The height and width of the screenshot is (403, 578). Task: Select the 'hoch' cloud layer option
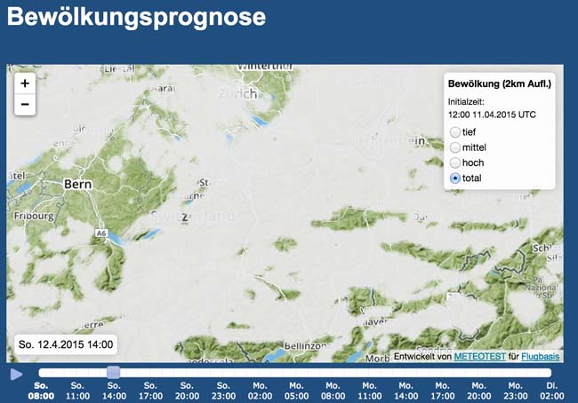tap(456, 163)
